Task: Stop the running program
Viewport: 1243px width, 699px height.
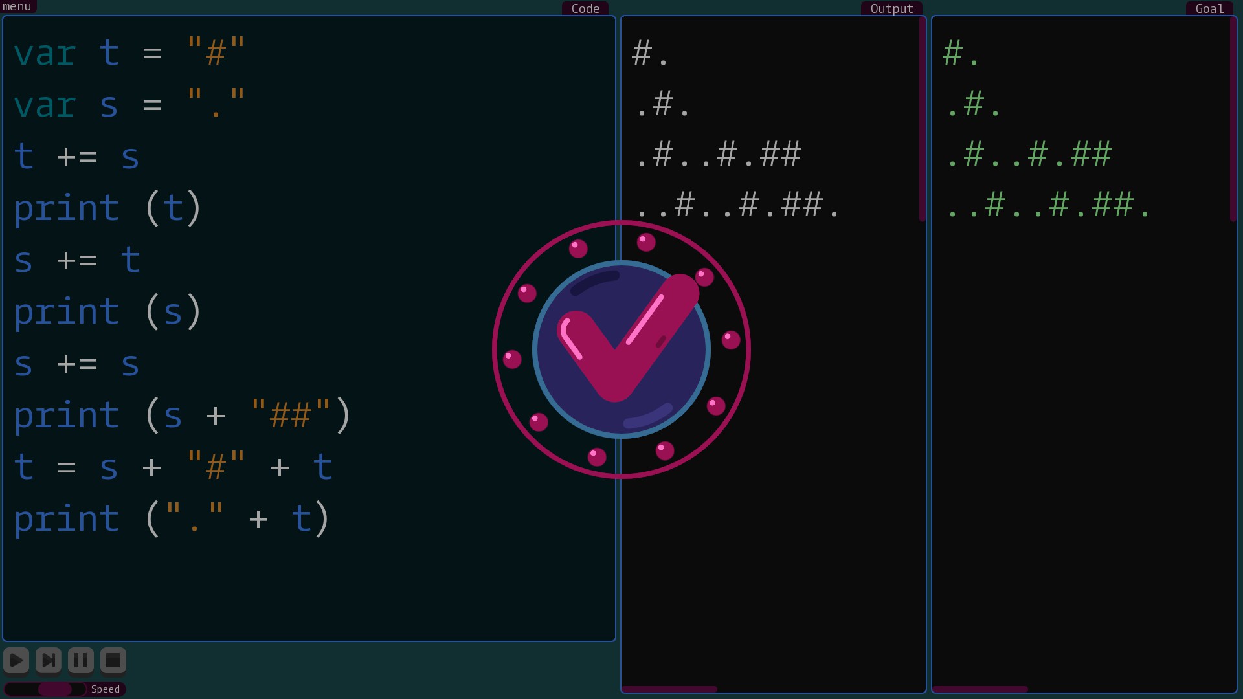Action: click(113, 660)
